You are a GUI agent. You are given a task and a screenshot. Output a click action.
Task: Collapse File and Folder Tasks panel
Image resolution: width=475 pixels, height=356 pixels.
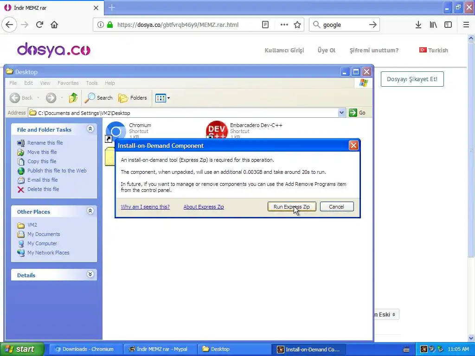click(90, 129)
